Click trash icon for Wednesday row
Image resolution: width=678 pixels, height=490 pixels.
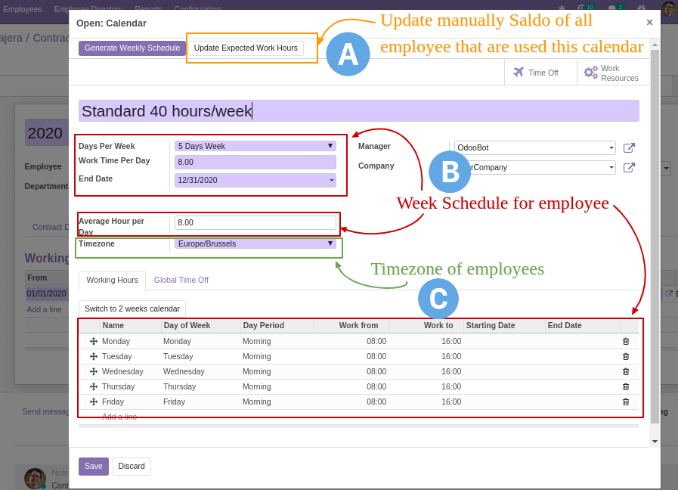(625, 371)
